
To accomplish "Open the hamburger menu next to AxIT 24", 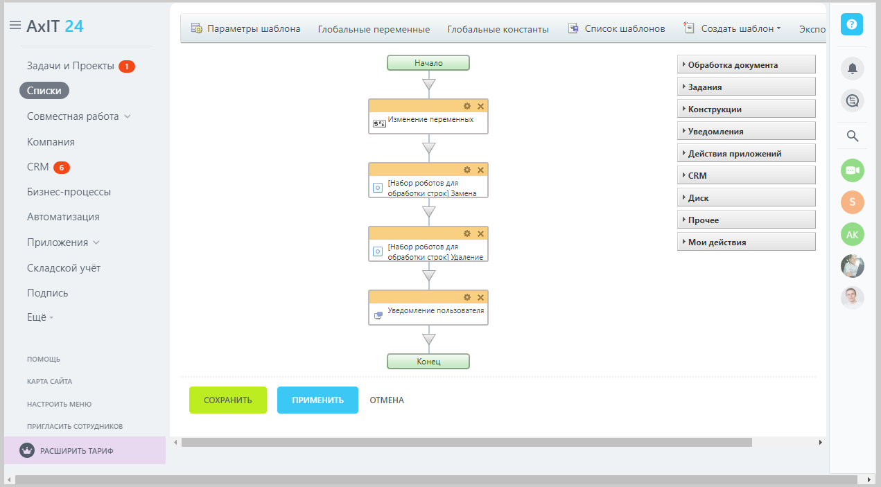I will click(15, 26).
